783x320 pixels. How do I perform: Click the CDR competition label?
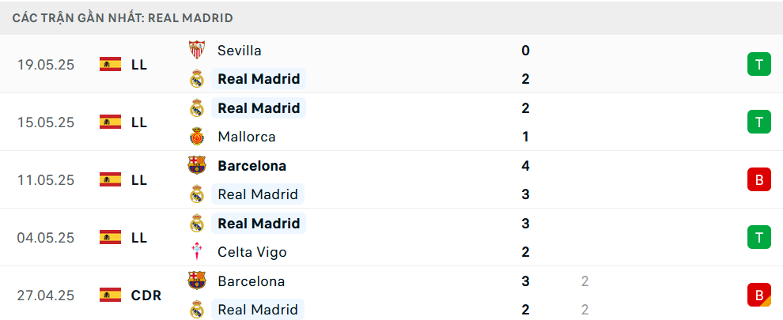tap(146, 296)
